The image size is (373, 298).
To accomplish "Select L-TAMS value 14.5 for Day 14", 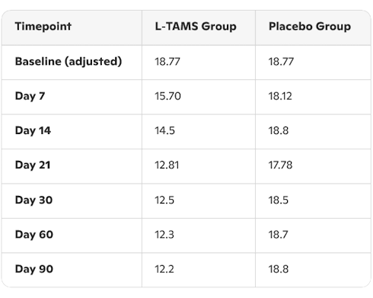I will click(165, 130).
